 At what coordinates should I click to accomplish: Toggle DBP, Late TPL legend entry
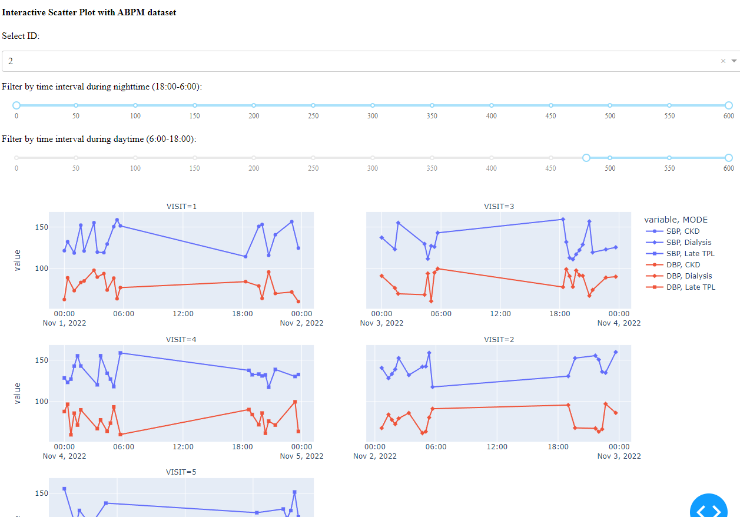[x=680, y=287]
